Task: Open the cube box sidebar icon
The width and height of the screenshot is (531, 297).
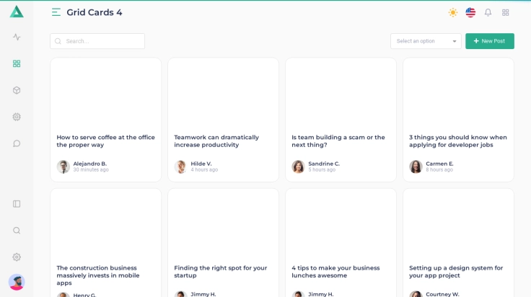Action: [x=17, y=90]
